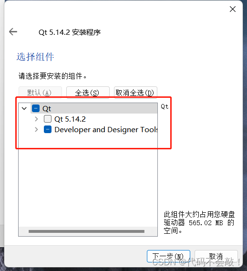Viewport: 247px width, 271px height.
Task: Proceed with 下一步(N) button
Action: point(168,256)
